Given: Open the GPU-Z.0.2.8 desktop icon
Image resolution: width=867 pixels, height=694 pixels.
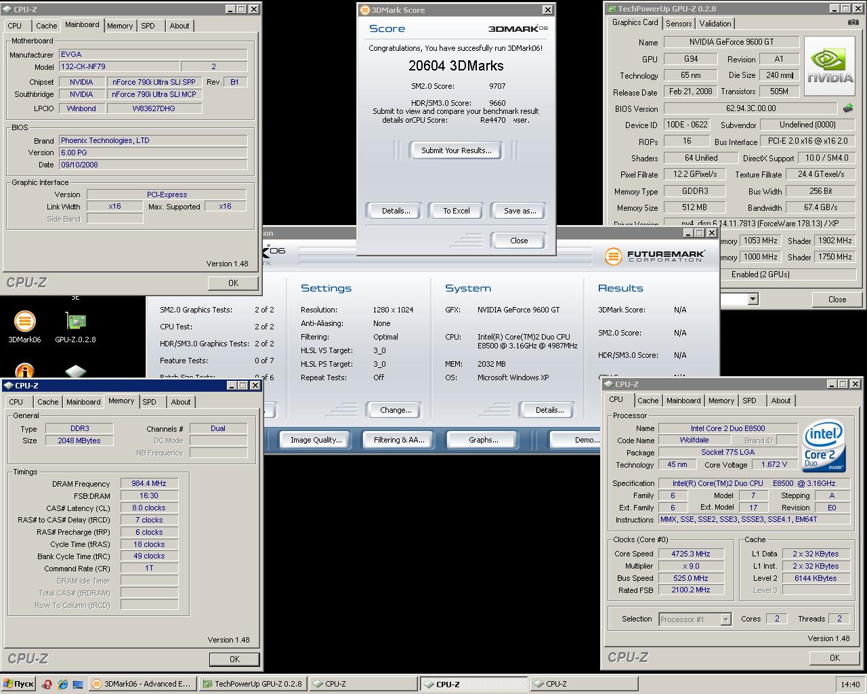Looking at the screenshot, I should (75, 327).
